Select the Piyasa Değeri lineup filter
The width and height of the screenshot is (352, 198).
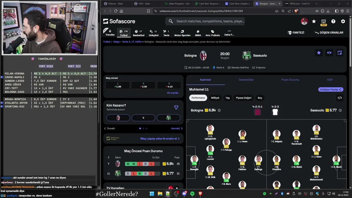[244, 98]
